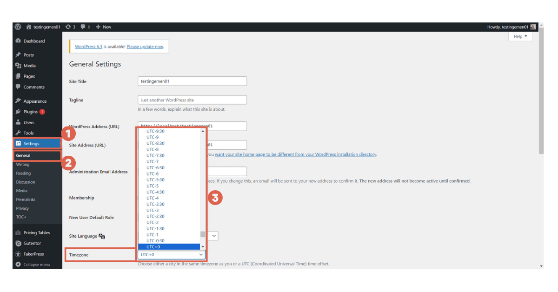Click the WordPress logo in the admin bar
This screenshot has width=558, height=292.
pos(17,27)
